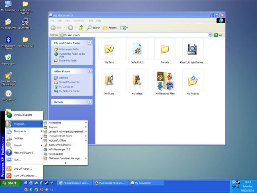Expand the Search submenu in Start menu
257x193 pixels.
pos(24,146)
